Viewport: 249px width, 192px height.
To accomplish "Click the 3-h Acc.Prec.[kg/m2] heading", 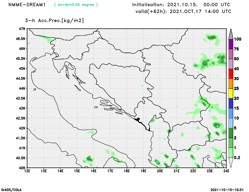I will (x=54, y=21).
